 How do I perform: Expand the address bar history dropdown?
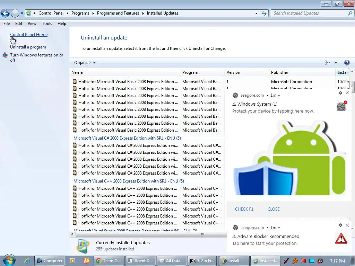click(x=256, y=14)
